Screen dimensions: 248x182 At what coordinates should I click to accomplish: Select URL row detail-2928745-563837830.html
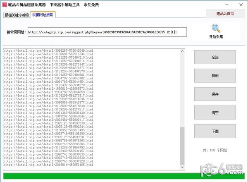(48, 158)
